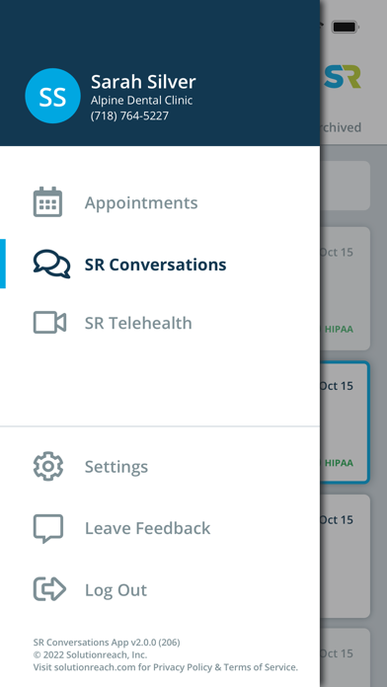
Task: Click the SR logo in header
Action: coord(343,77)
